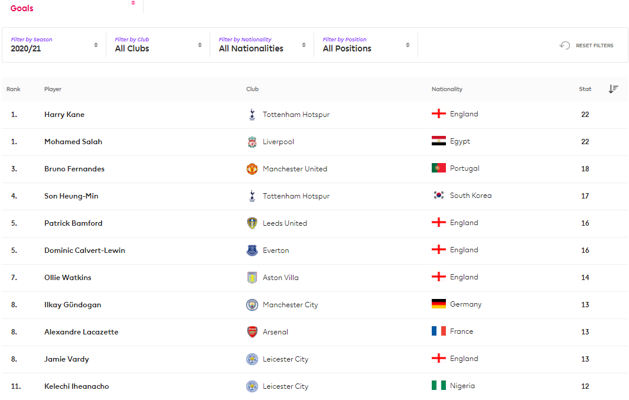629x400 pixels.
Task: Click the Stat column header
Action: click(x=585, y=89)
